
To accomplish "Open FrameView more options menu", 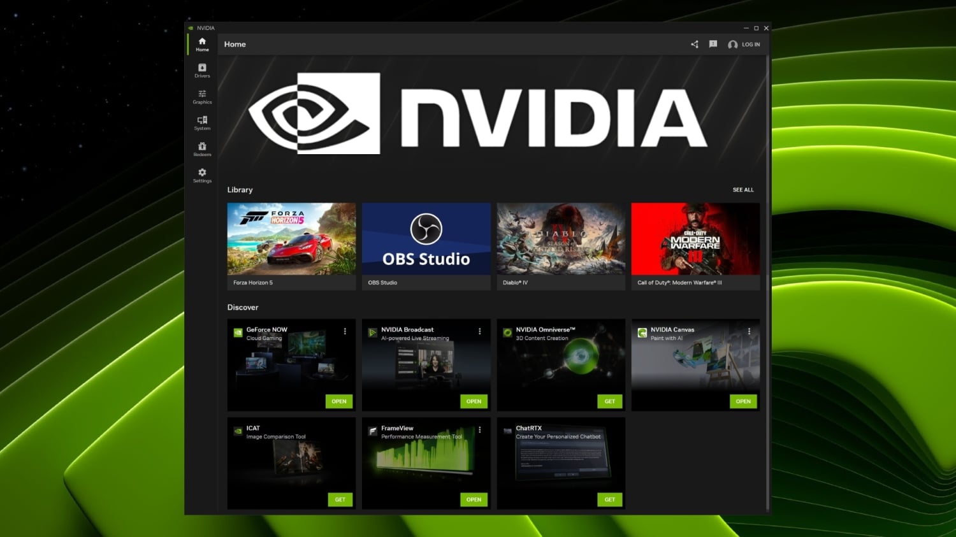I will coord(480,430).
